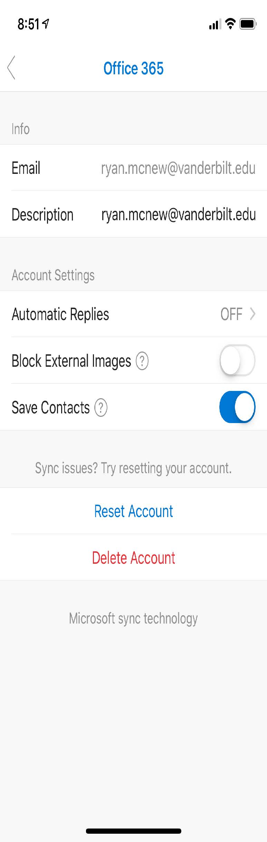The width and height of the screenshot is (267, 842).
Task: Open the Automatic Replies row label
Action: pyautogui.click(x=60, y=314)
